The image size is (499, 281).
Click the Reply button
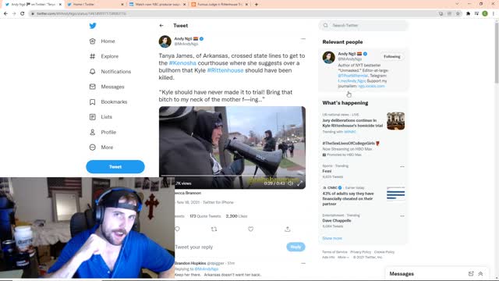pyautogui.click(x=296, y=247)
